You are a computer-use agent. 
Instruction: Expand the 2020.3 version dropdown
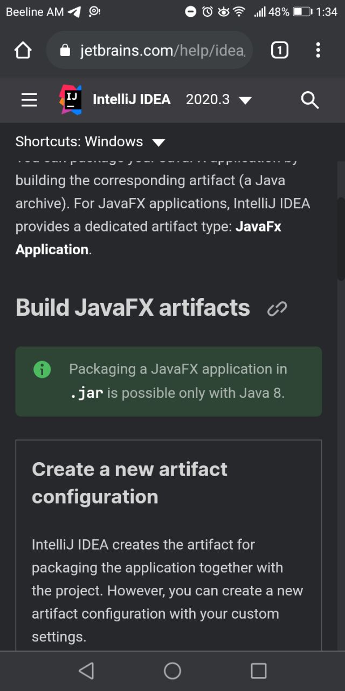click(x=219, y=100)
